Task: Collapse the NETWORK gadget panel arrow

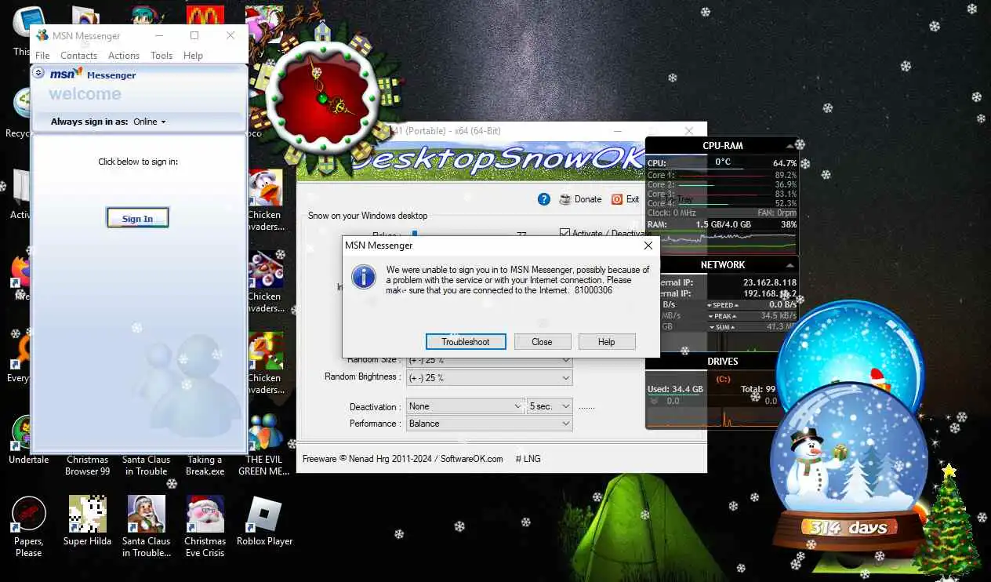Action: click(x=790, y=264)
